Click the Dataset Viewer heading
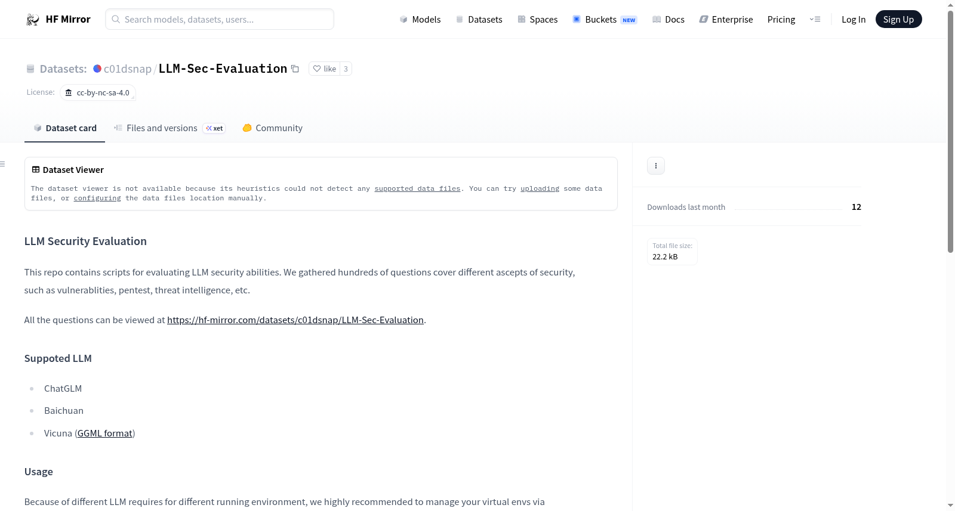This screenshot has width=955, height=511. click(x=73, y=170)
